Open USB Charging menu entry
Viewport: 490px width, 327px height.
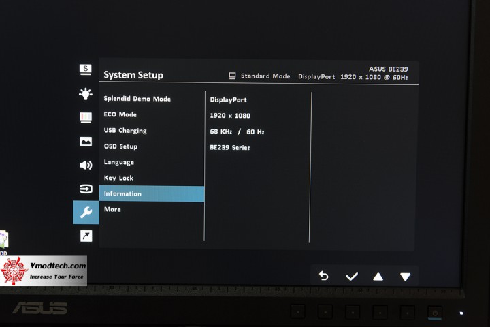125,131
